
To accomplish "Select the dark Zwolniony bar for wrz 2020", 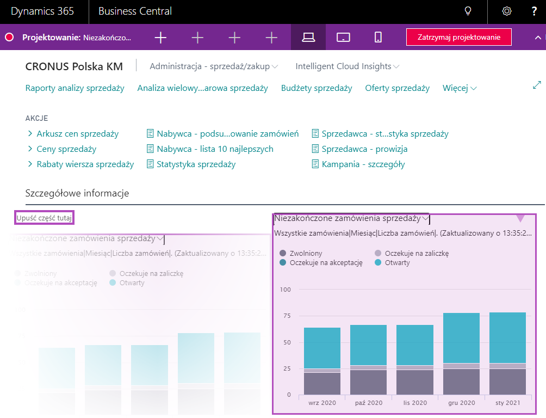I will (322, 384).
